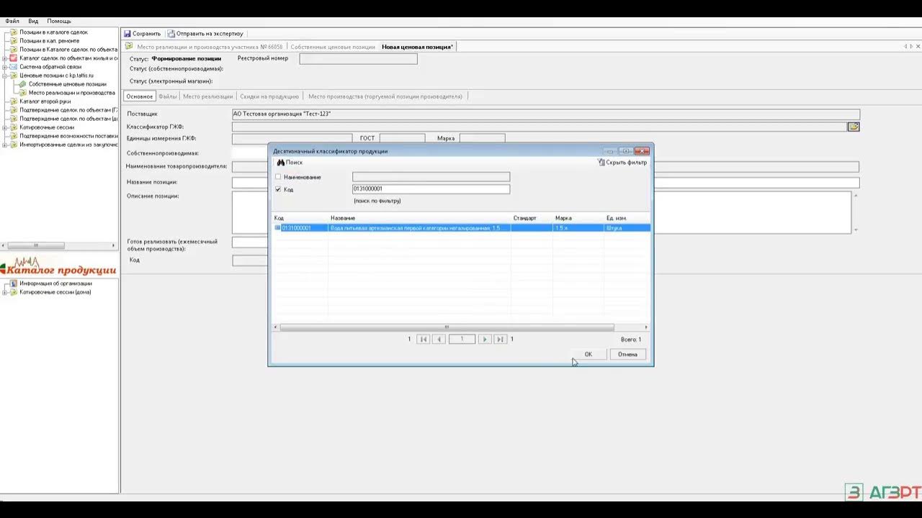This screenshot has height=518, width=922.
Task: Click the Наименование filter input field
Action: point(431,177)
